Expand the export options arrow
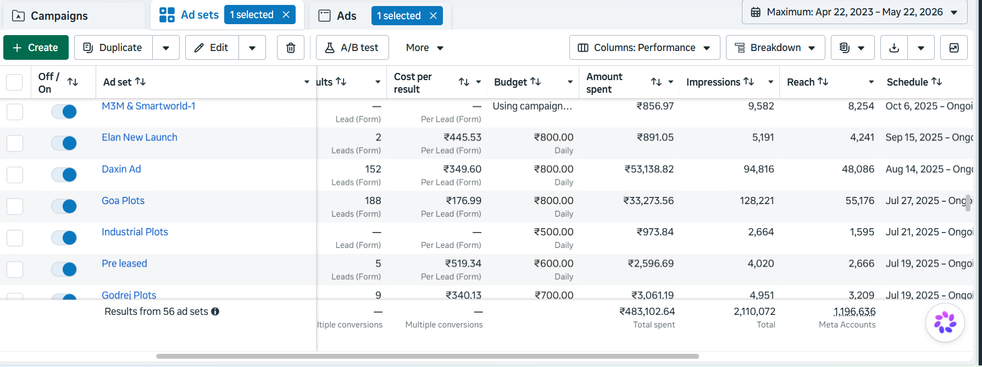Viewport: 982px width, 367px height. pos(921,48)
